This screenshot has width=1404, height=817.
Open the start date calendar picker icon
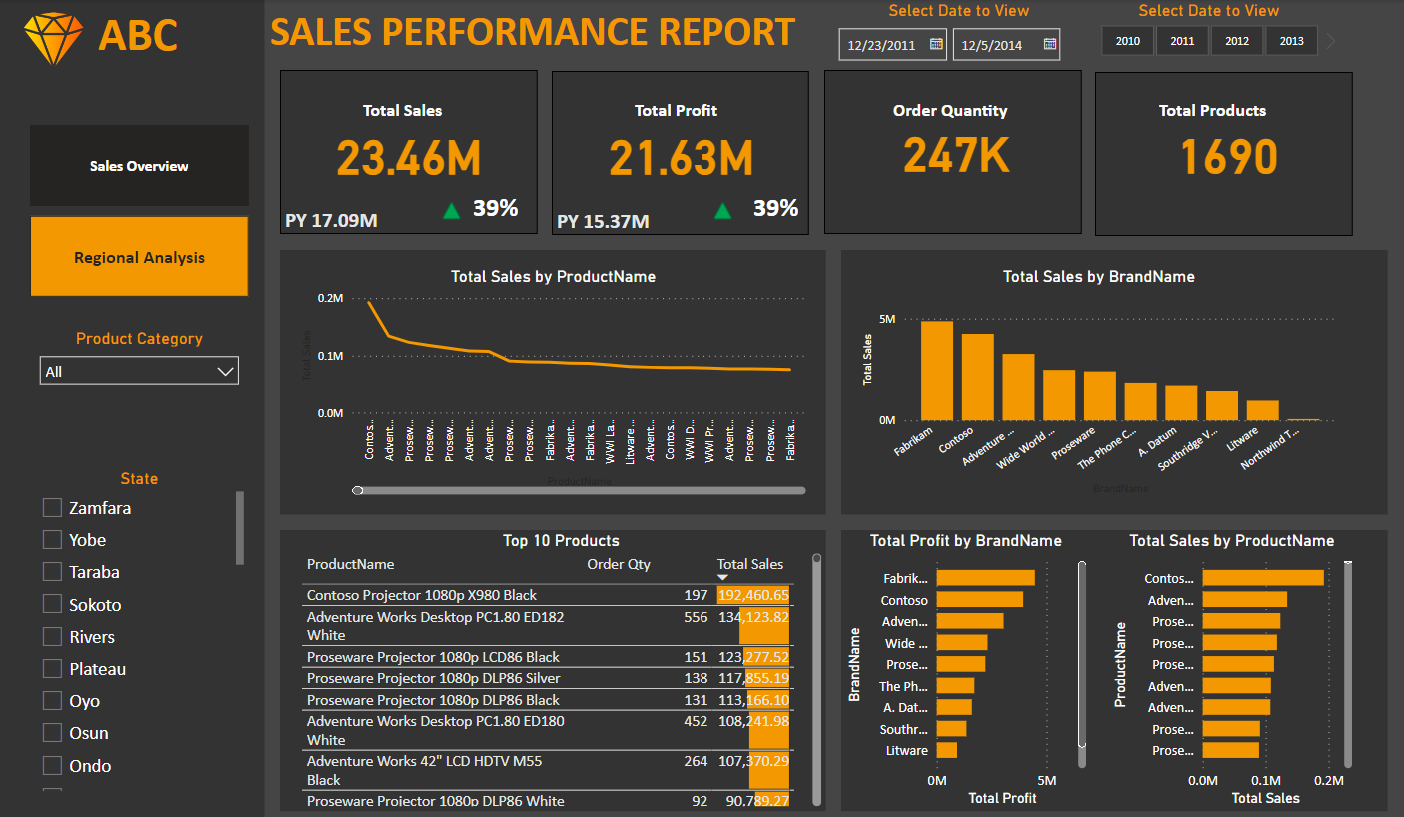point(936,44)
